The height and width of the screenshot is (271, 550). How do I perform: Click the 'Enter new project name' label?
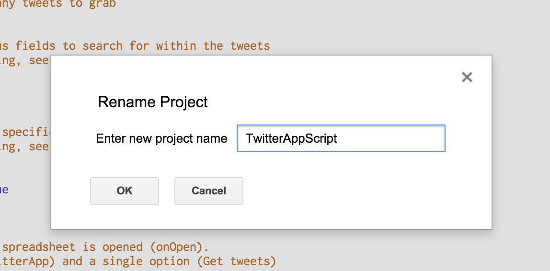[x=161, y=139]
